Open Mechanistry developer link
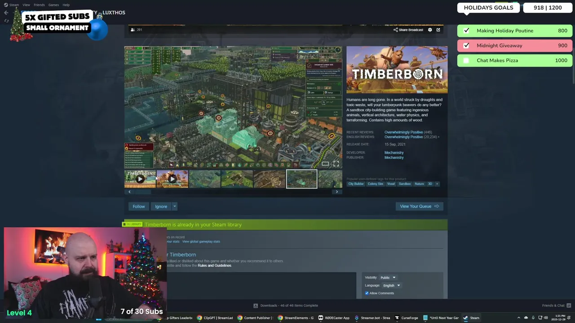575x323 pixels. 394,153
